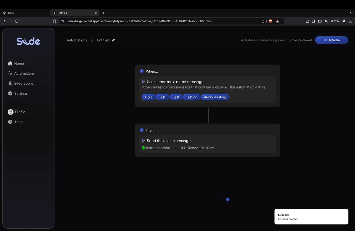This screenshot has height=231, width=355.
Task: Click the info badge next to Then...
Action: (141, 130)
